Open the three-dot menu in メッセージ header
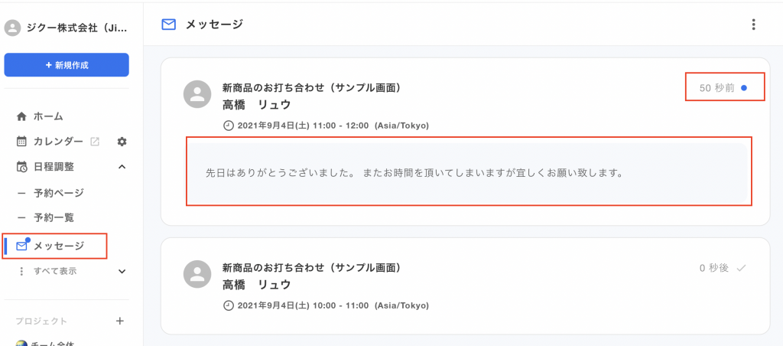The height and width of the screenshot is (346, 783). coord(753,24)
